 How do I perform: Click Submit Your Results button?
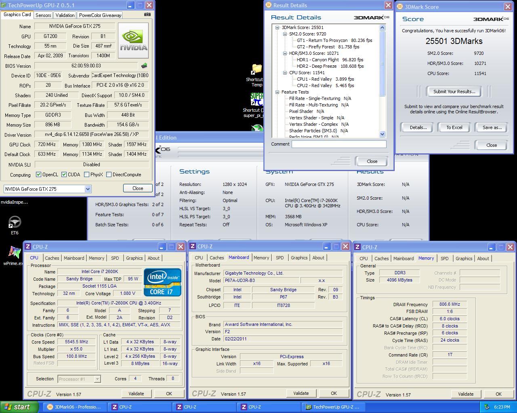(454, 92)
